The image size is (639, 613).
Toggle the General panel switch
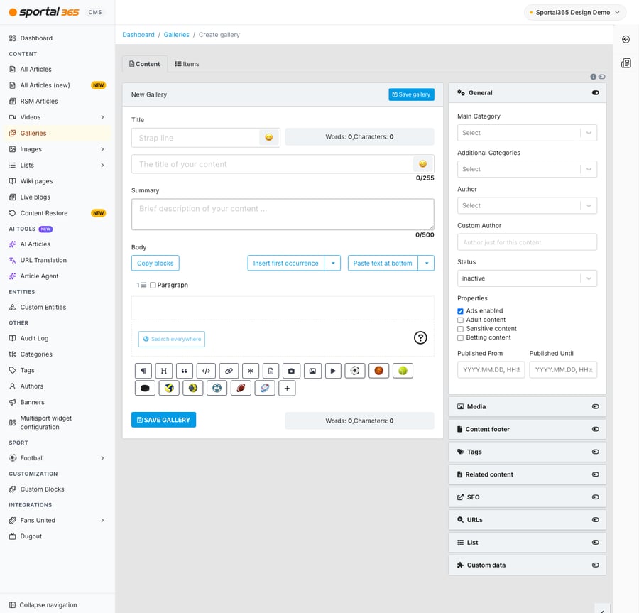(596, 93)
